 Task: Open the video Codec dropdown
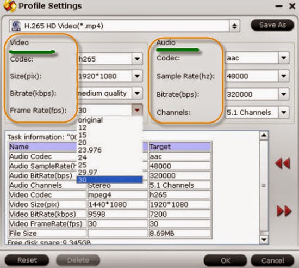pos(137,59)
